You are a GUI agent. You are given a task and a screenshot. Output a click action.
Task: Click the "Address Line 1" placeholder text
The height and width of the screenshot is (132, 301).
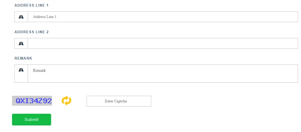click(45, 17)
